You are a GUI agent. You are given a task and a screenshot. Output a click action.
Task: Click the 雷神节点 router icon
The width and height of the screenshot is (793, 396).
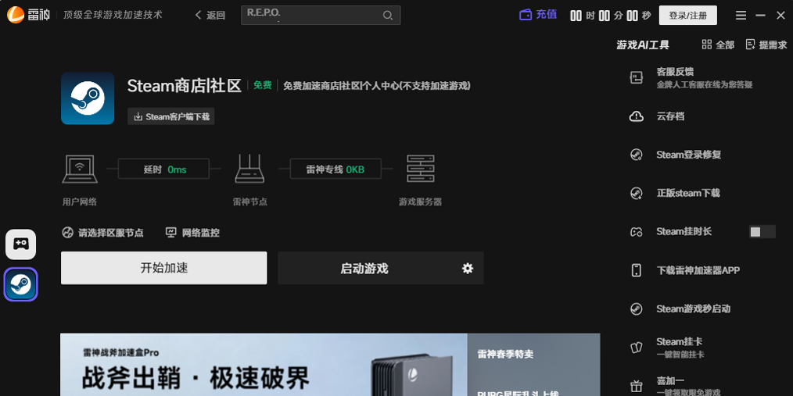pyautogui.click(x=249, y=169)
